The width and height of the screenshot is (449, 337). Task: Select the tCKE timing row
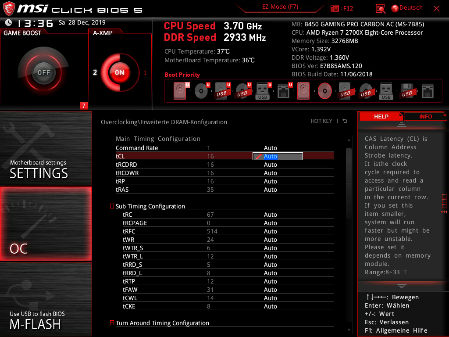228,306
